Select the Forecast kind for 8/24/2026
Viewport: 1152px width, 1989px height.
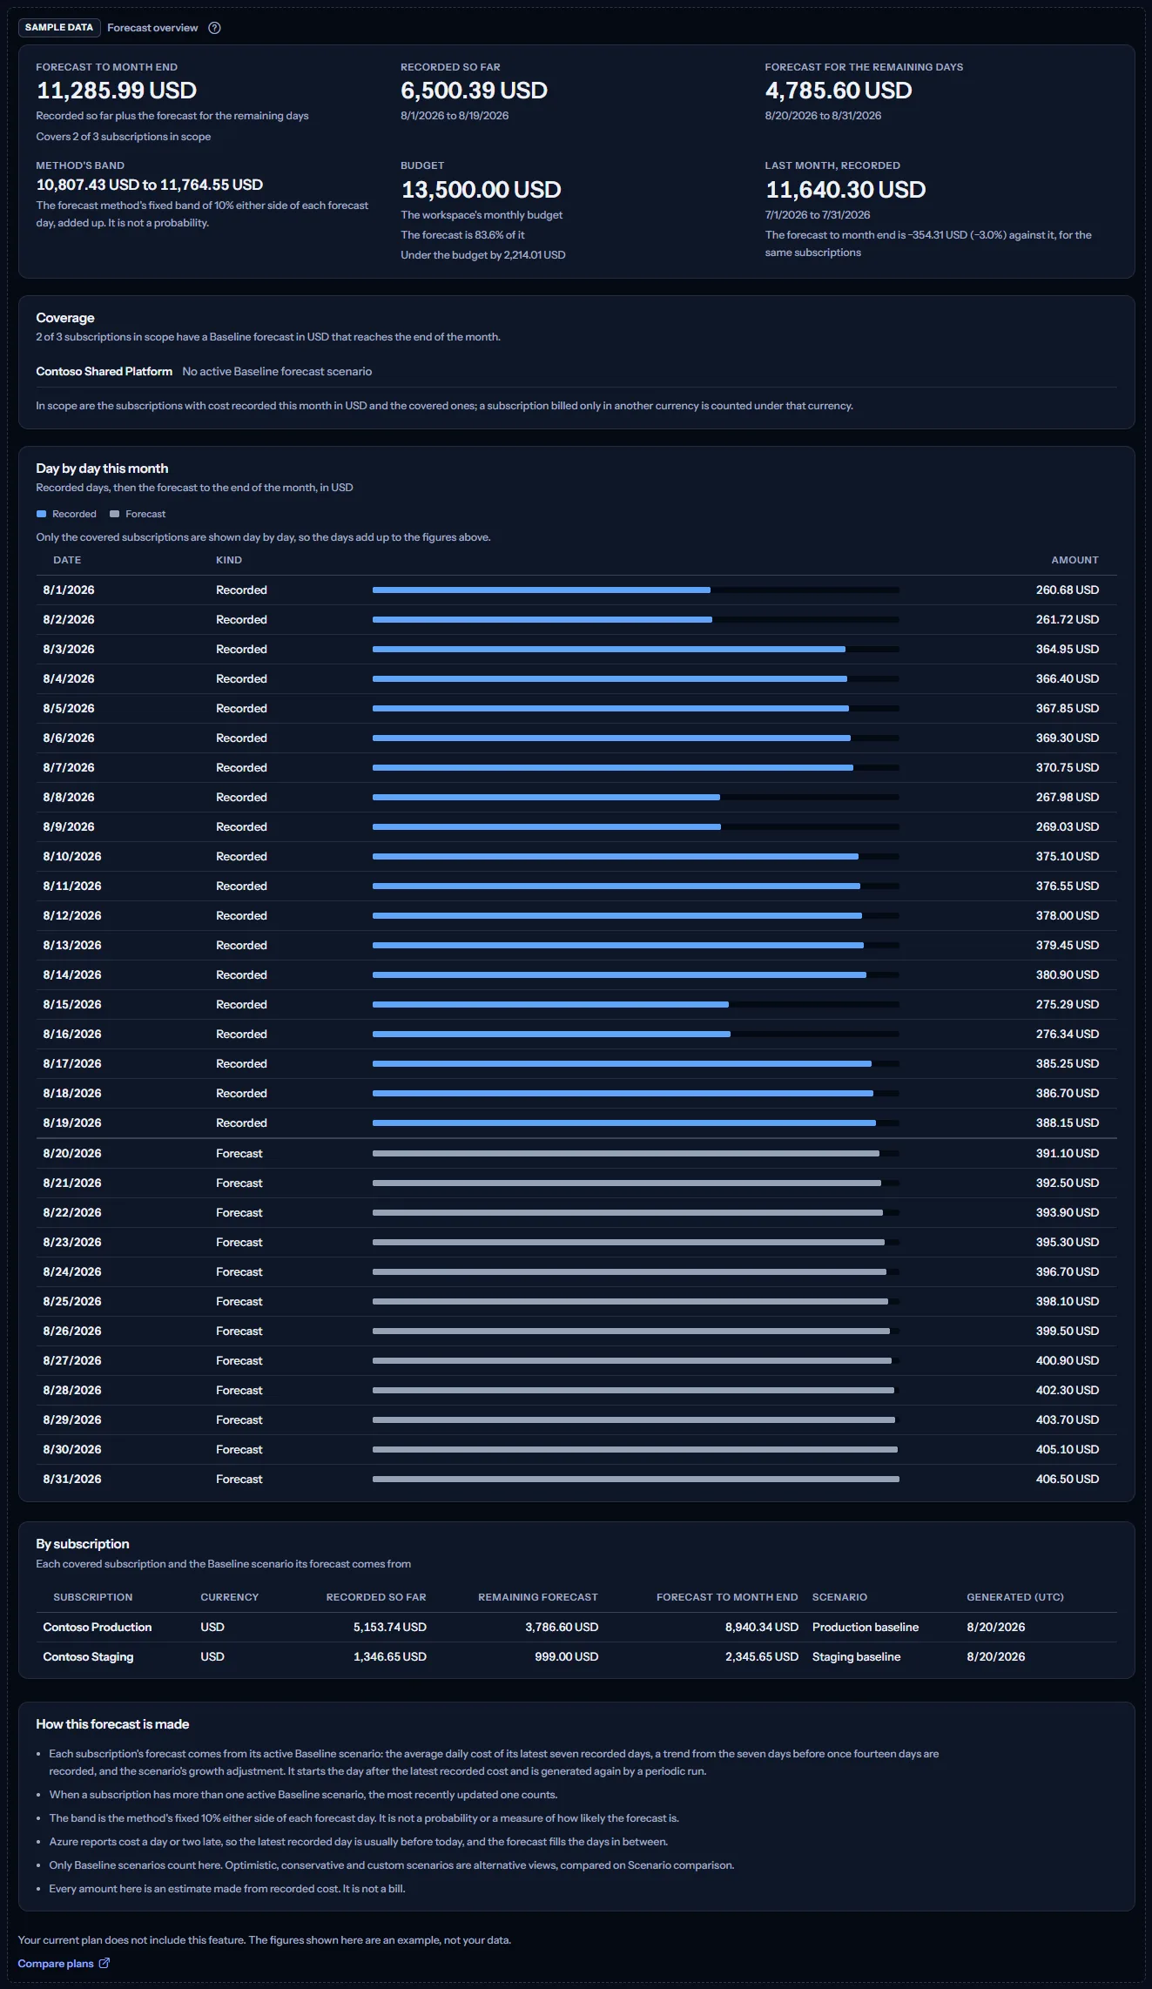coord(239,1271)
